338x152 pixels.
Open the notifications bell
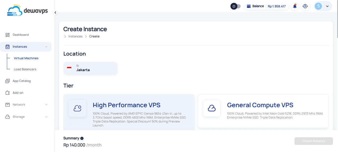pos(295,6)
